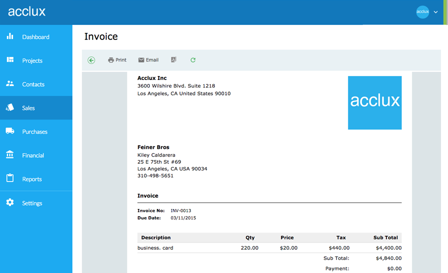Click the Financial bank icon
This screenshot has width=448, height=273.
[x=10, y=155]
